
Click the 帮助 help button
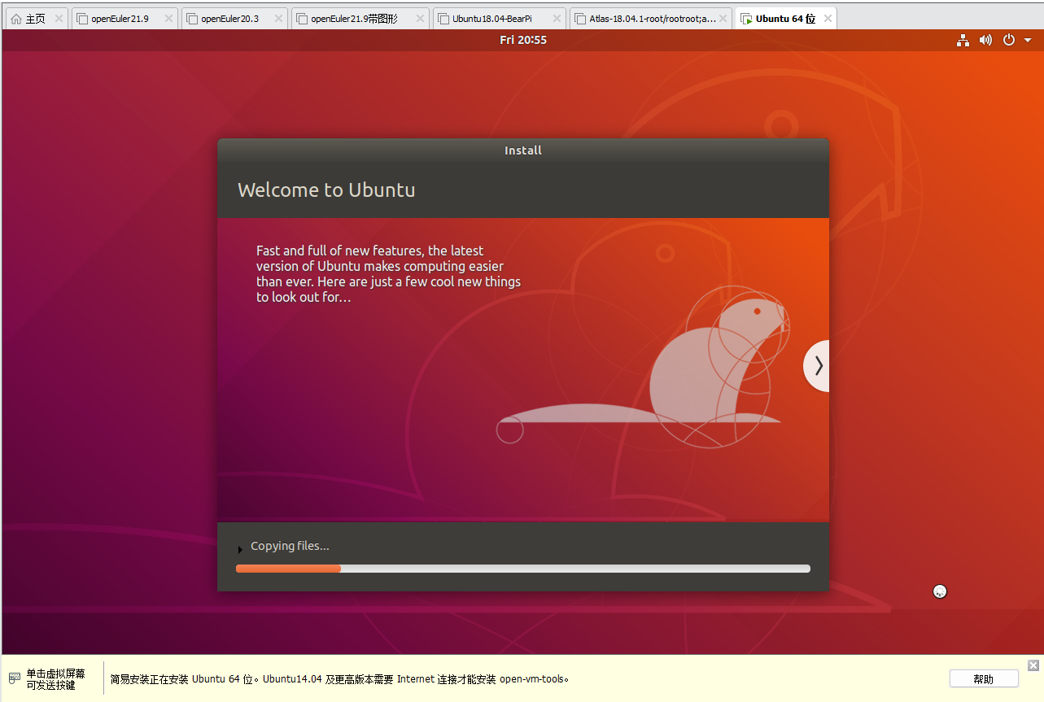tap(984, 679)
